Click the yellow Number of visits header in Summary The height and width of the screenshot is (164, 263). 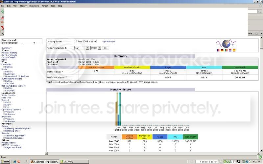pos(132,68)
